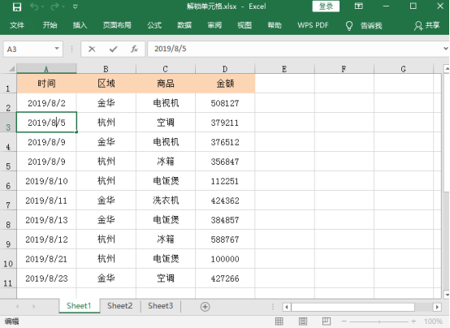The image size is (450, 328).
Task: Open the 数据 ribbon tab
Action: coord(184,25)
